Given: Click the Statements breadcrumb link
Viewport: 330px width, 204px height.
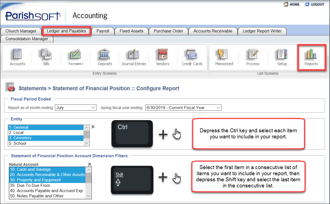Looking at the screenshot, I should tap(33, 89).
